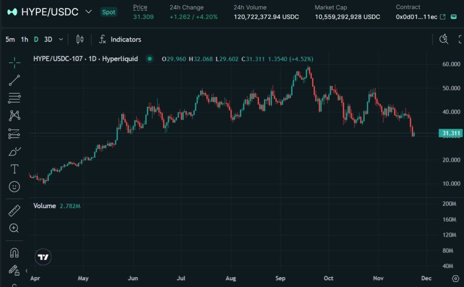Select the trend line drawing tool

coord(14,80)
